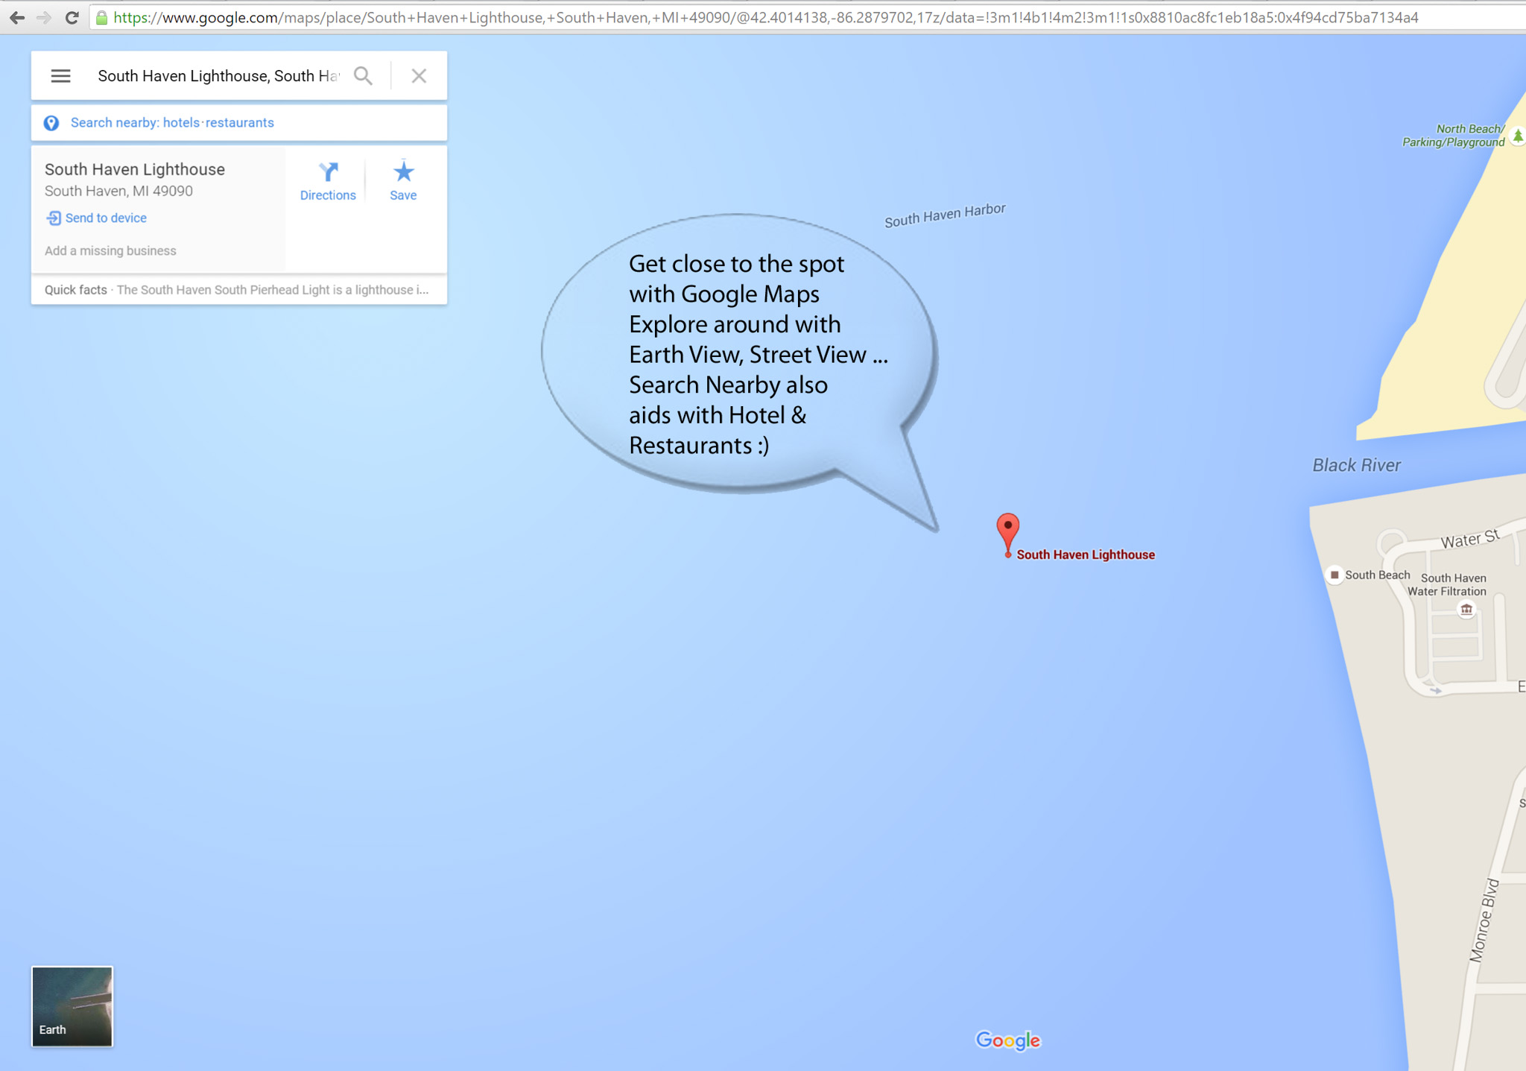Click the Send to device icon

(54, 218)
